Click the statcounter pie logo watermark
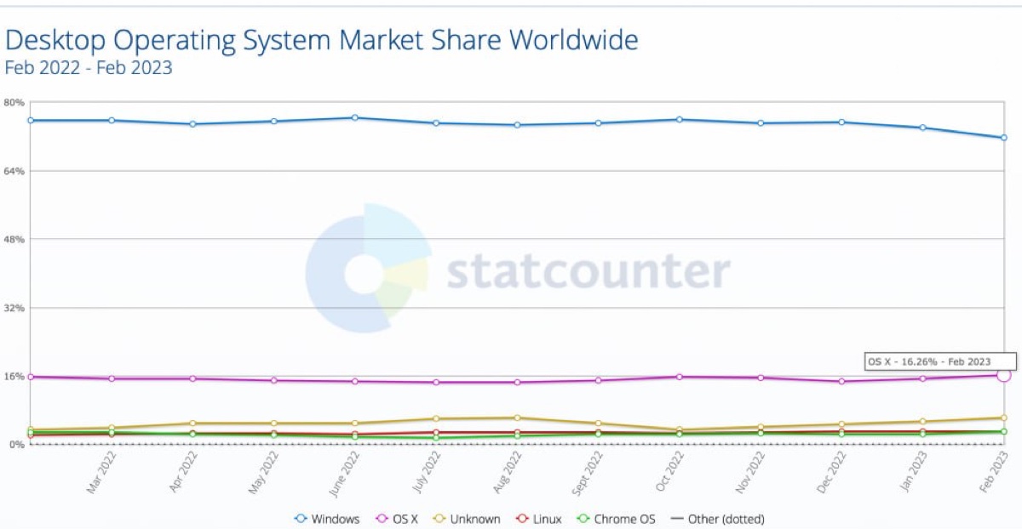Image resolution: width=1022 pixels, height=529 pixels. coord(368,266)
